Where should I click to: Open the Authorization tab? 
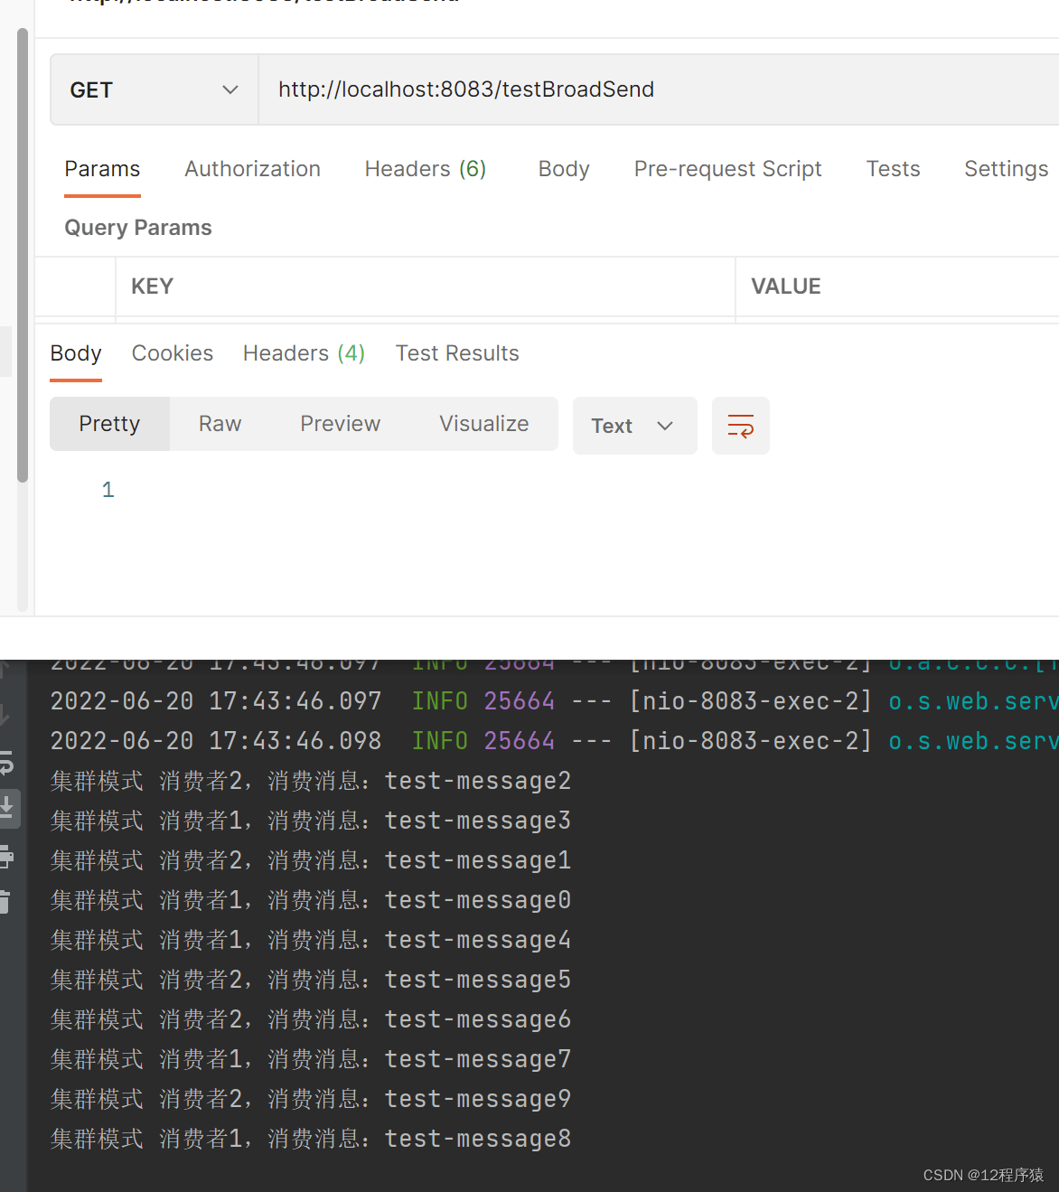[252, 169]
